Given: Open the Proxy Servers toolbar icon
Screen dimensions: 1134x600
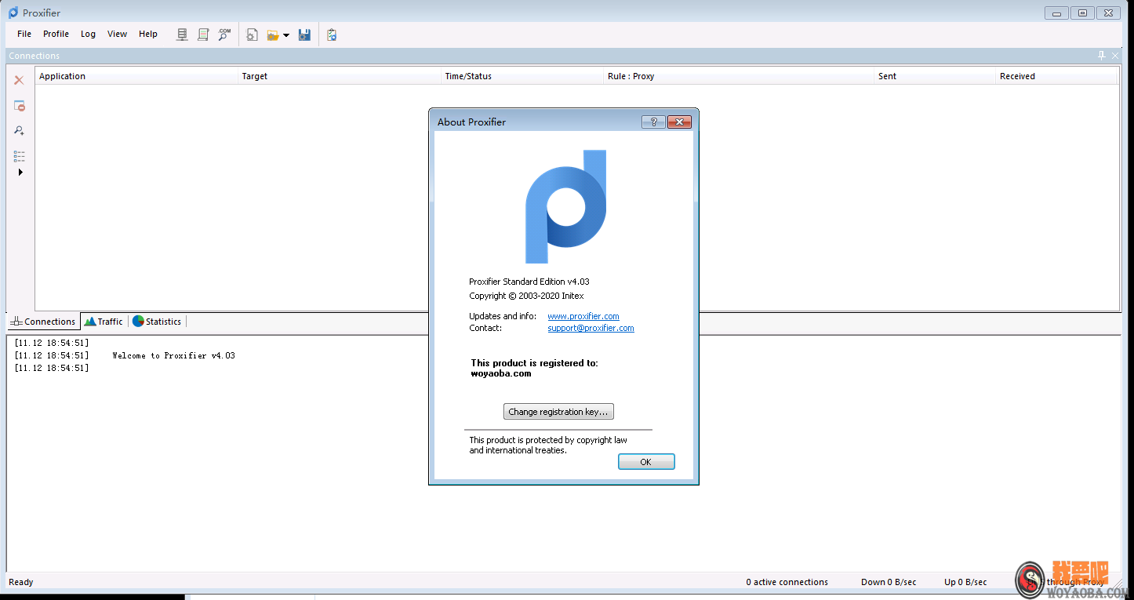Looking at the screenshot, I should [182, 35].
